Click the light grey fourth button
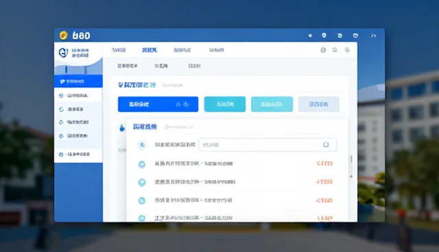The width and height of the screenshot is (439, 252). click(x=319, y=104)
